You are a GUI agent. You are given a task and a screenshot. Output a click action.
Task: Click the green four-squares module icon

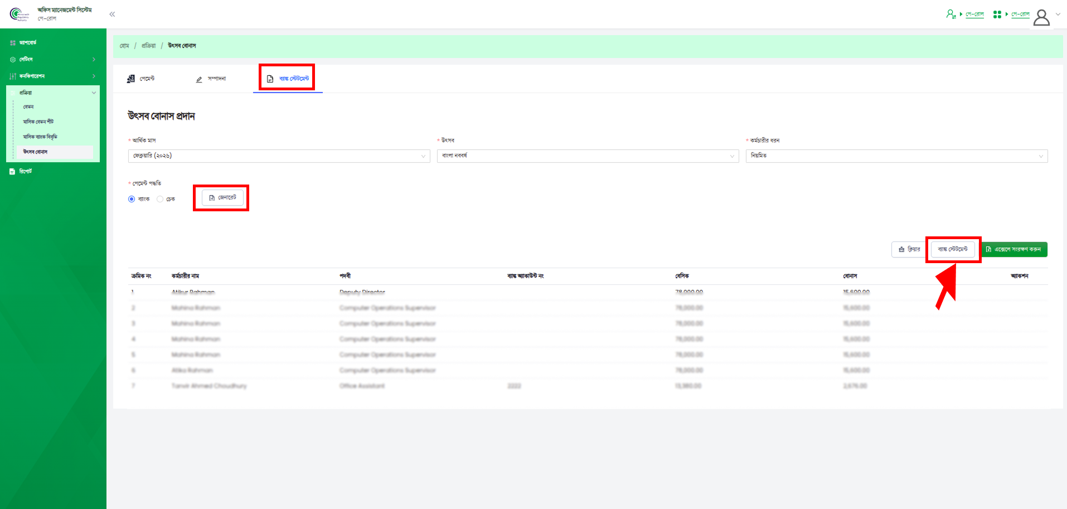click(997, 14)
